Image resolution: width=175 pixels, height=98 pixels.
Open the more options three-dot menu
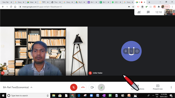[171, 87]
